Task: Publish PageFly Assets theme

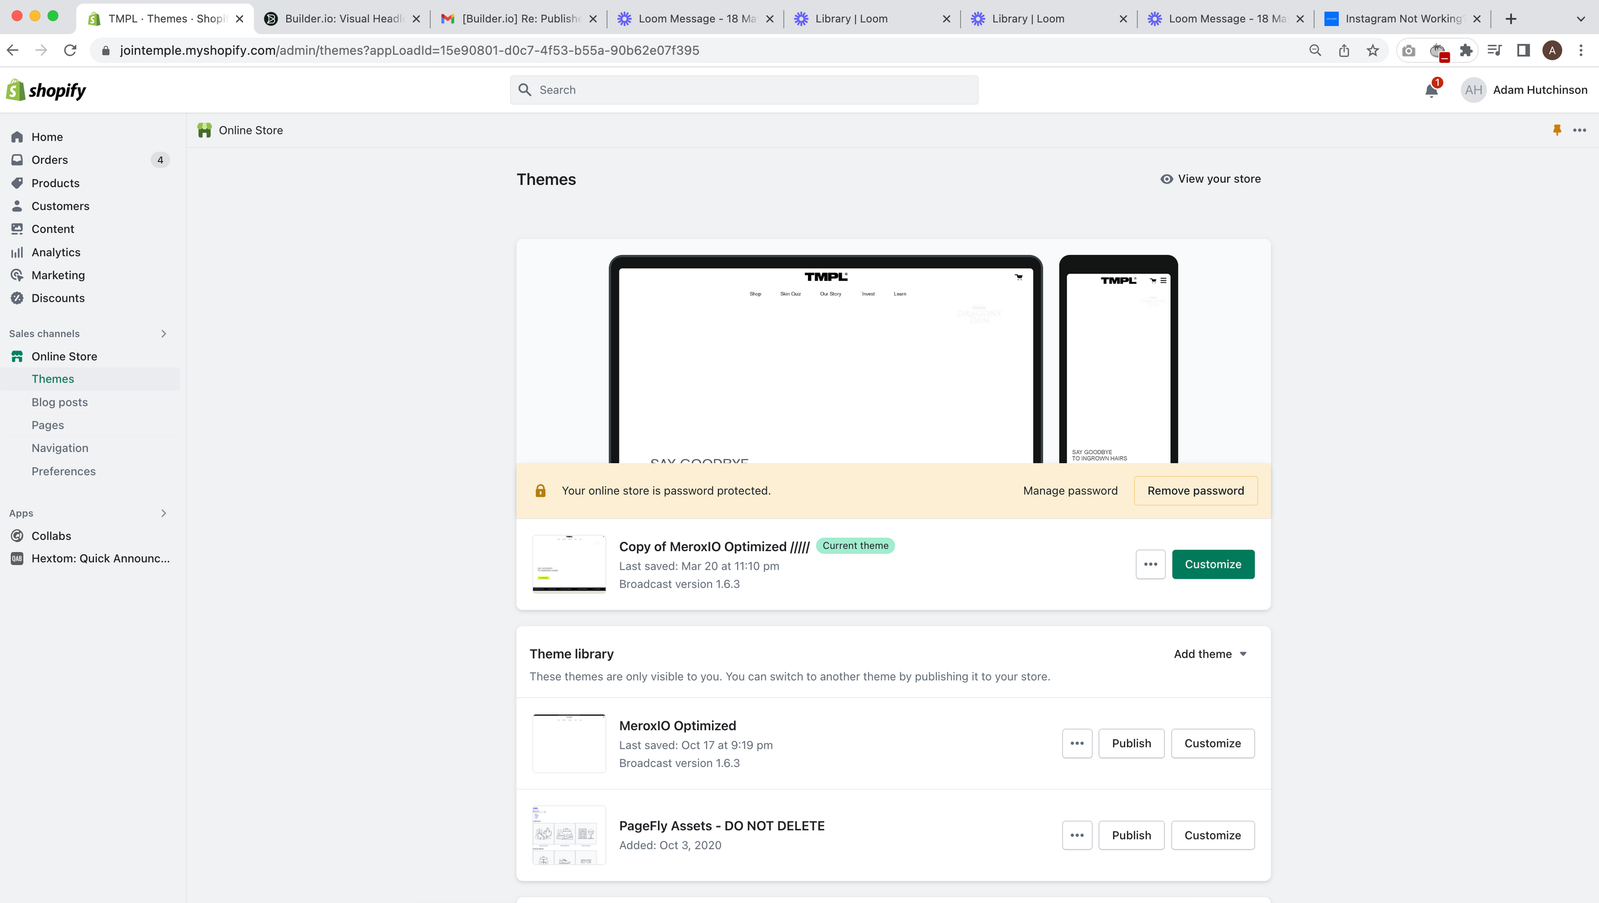Action: pyautogui.click(x=1131, y=835)
